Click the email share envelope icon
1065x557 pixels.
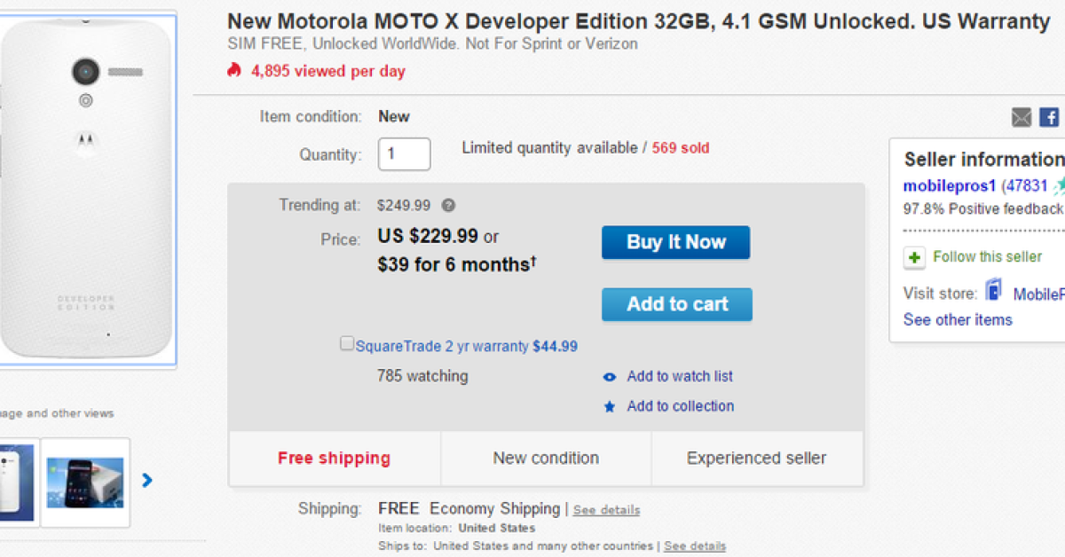point(1022,117)
